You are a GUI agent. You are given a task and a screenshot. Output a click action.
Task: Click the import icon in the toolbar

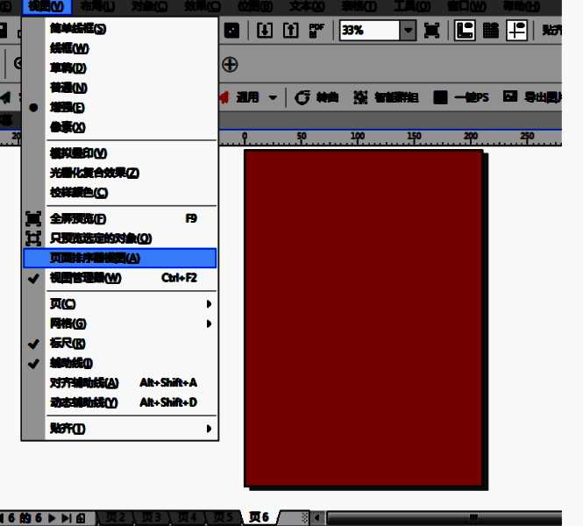point(265,30)
